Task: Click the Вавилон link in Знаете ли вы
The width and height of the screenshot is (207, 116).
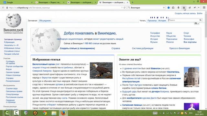Action: [x=156, y=68]
